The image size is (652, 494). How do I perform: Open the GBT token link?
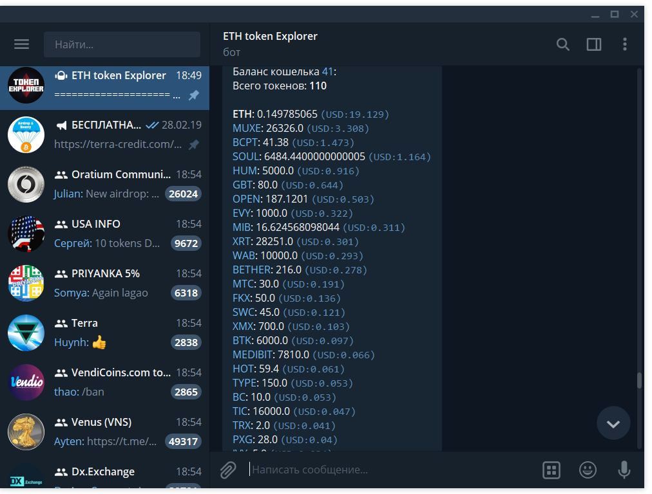click(x=243, y=185)
